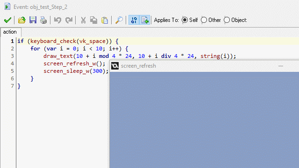Switch to the action tab
This screenshot has width=299, height=168.
coord(10,32)
